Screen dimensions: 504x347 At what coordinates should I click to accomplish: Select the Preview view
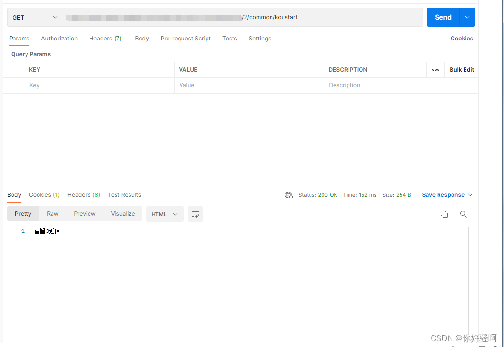point(85,214)
